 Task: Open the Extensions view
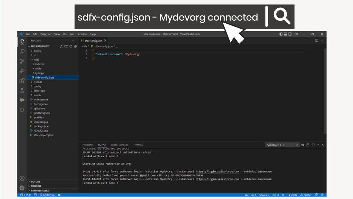22,81
